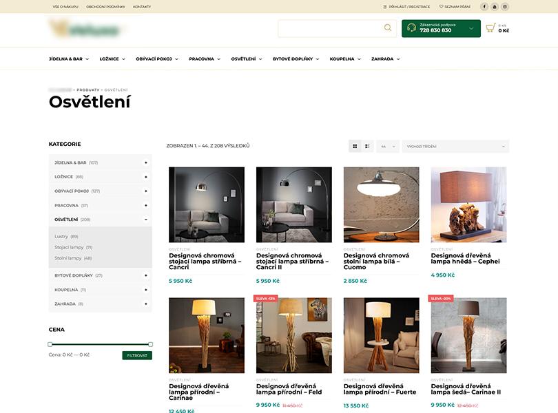Switch to grid view layout
Screen dimensions: 558x413
tap(355, 146)
